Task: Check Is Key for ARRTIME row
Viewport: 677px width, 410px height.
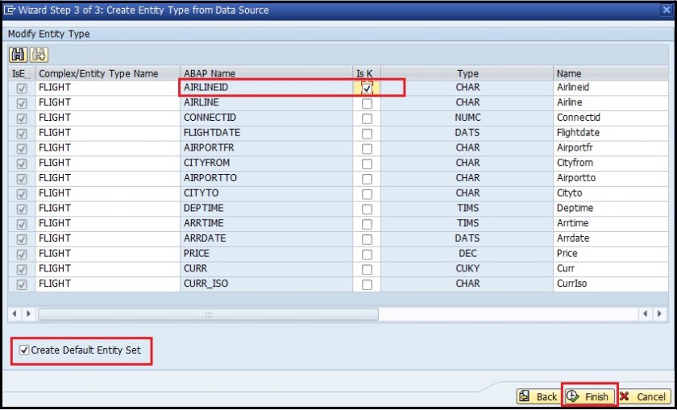Action: [x=367, y=225]
